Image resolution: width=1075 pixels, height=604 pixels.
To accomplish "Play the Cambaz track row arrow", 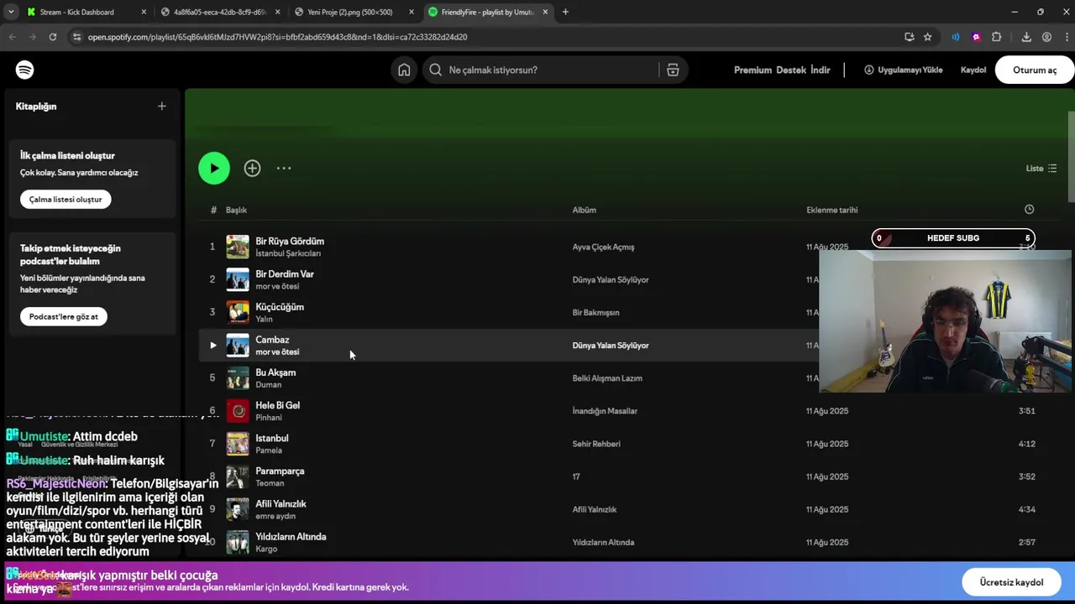I will 212,345.
